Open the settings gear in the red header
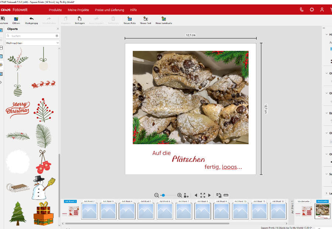332x229 pixels. (x=312, y=10)
